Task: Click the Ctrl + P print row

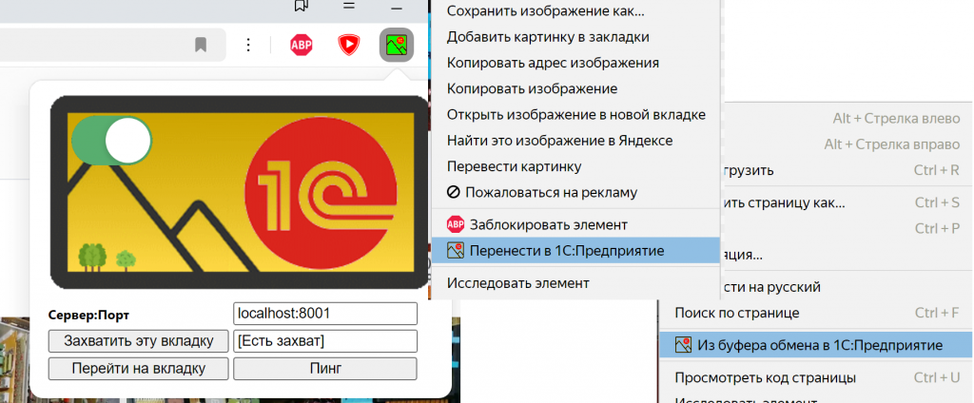Action: pos(847,228)
